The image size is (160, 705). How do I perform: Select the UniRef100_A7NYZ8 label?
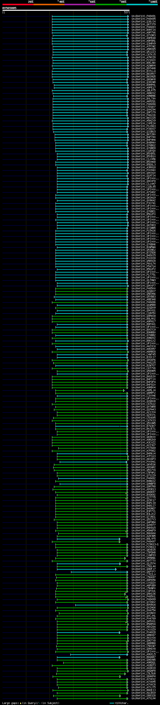143,58
